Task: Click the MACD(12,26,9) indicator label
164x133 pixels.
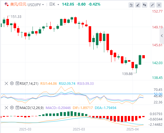Action: (32, 108)
